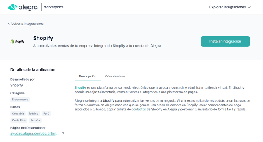Click the Detalles de la aplicación heading

pos(33,69)
